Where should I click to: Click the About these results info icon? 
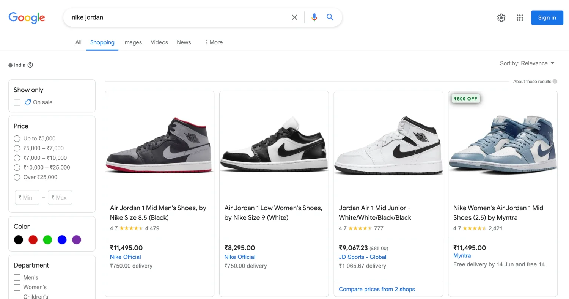(x=555, y=82)
